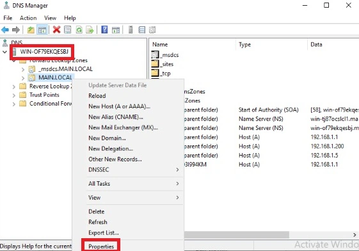
Task: Open the Action menu
Action: pos(28,18)
